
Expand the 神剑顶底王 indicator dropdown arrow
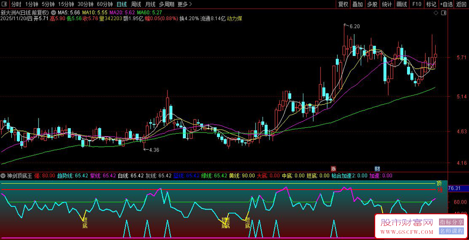(4, 176)
